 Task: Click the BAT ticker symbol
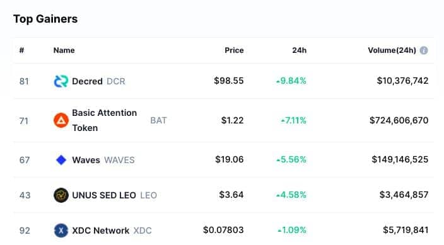coord(158,120)
